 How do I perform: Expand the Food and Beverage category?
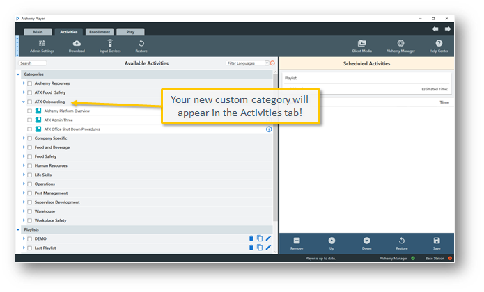(x=24, y=147)
